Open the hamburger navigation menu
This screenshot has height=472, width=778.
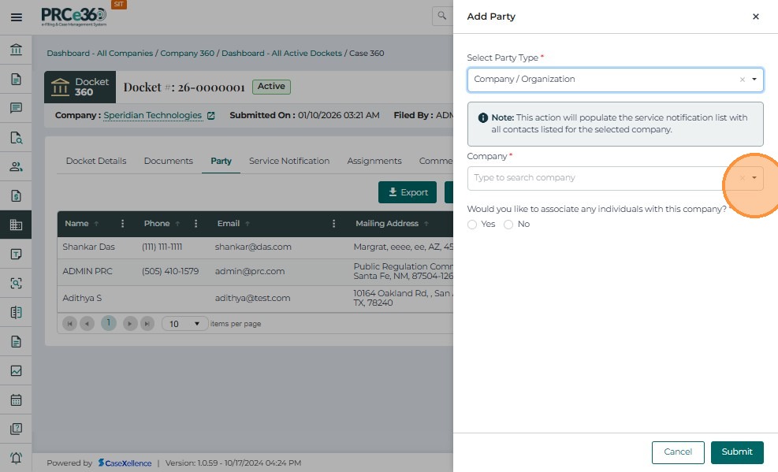click(x=16, y=17)
